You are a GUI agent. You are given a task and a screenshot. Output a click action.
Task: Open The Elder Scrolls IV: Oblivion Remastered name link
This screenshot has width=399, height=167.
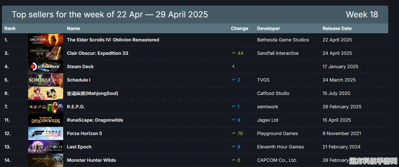point(113,40)
